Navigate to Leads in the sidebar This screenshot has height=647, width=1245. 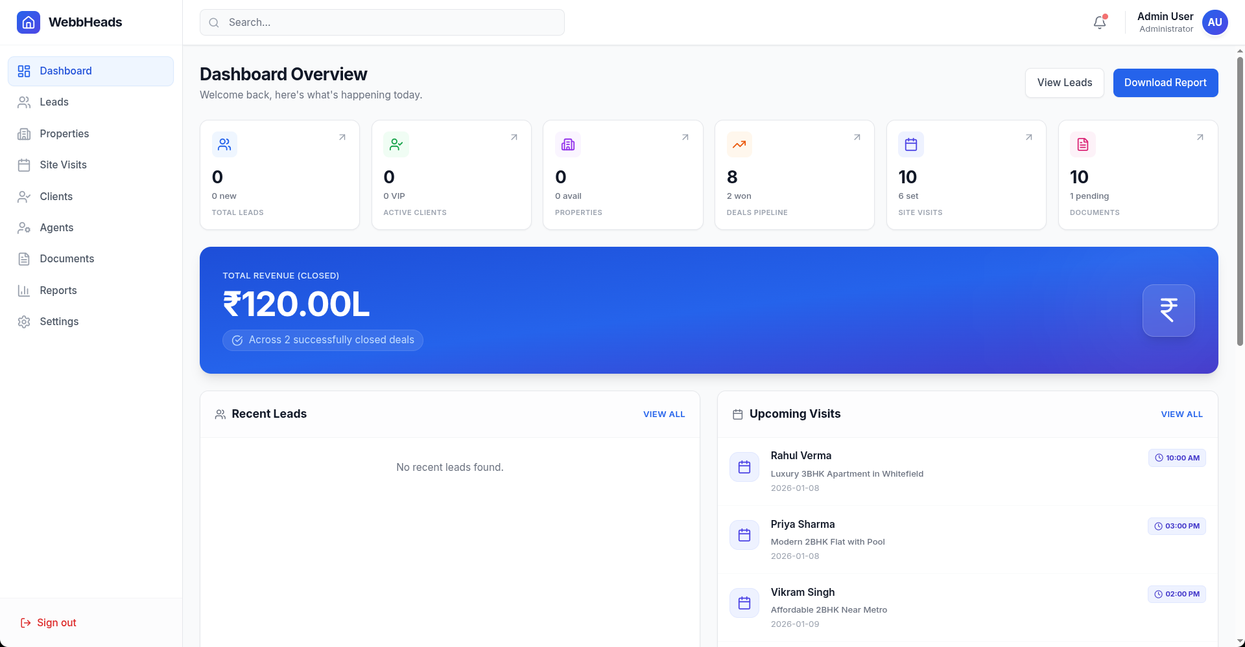click(54, 102)
